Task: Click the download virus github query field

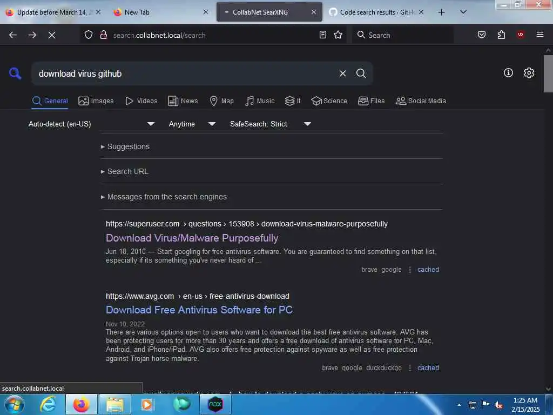Action: click(x=185, y=73)
